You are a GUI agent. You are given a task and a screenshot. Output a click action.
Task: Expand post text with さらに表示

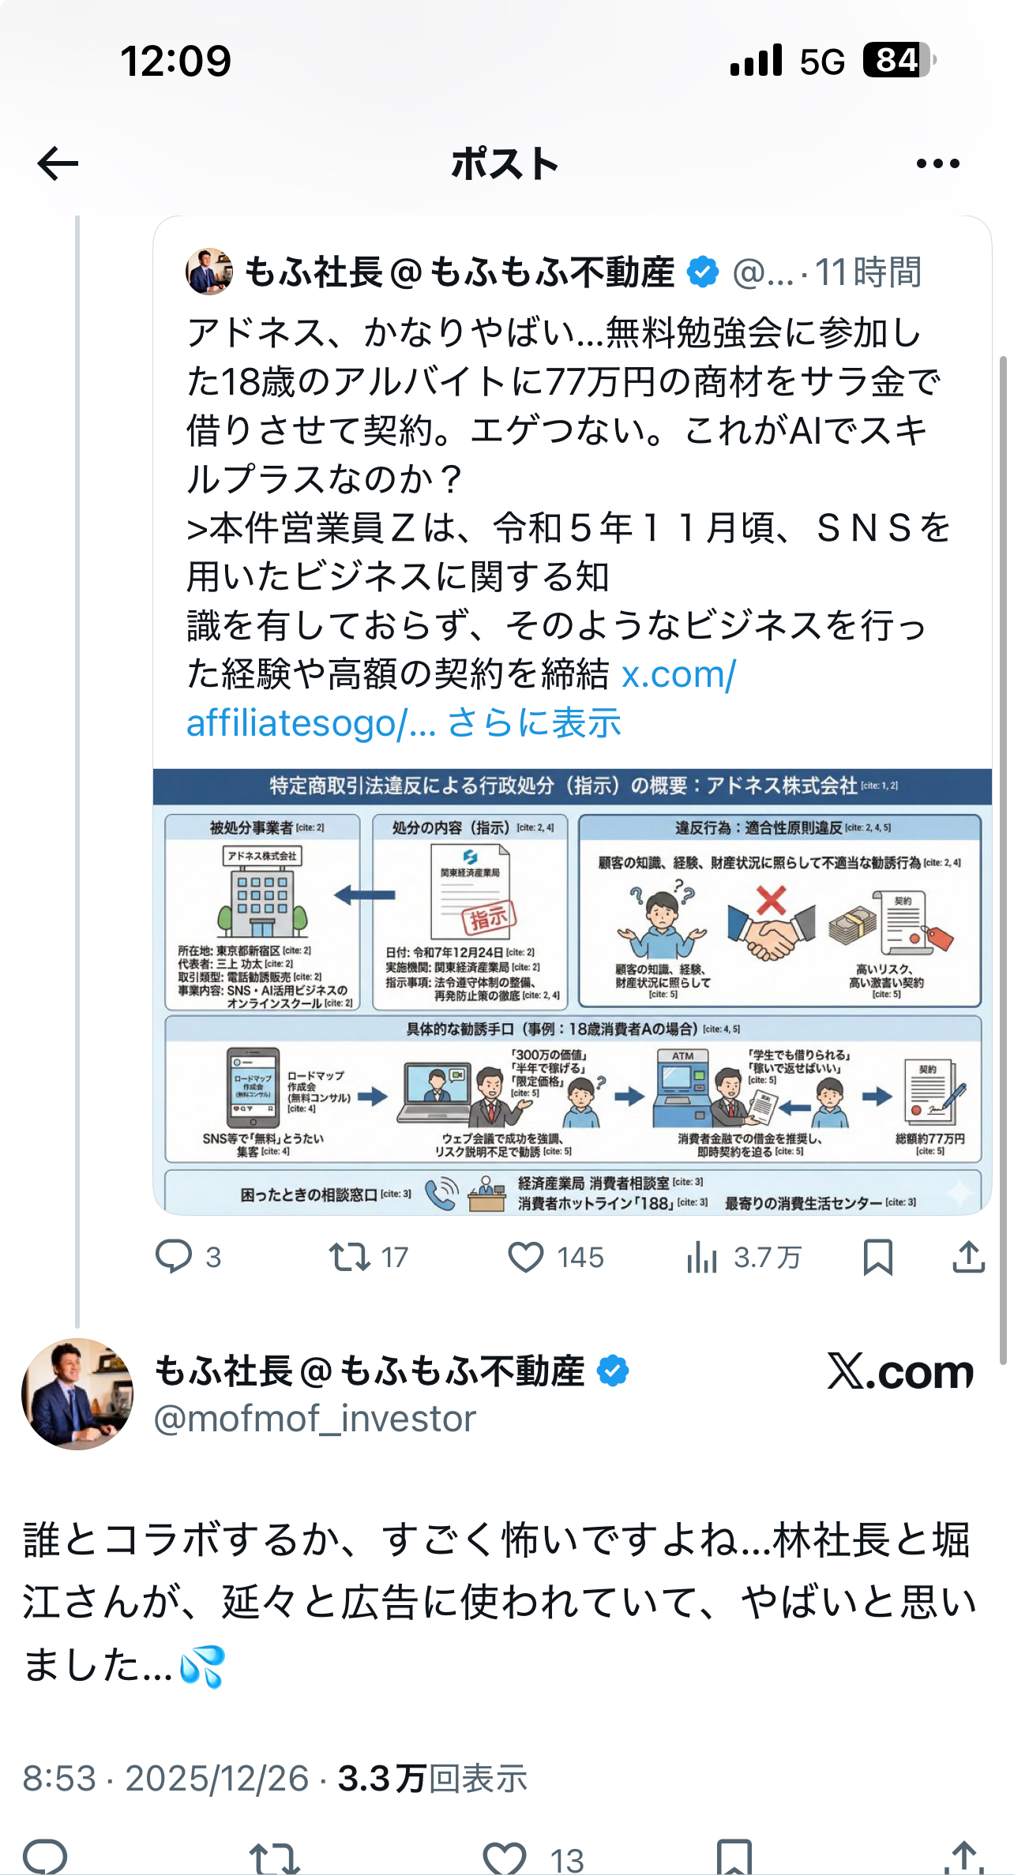tap(534, 722)
